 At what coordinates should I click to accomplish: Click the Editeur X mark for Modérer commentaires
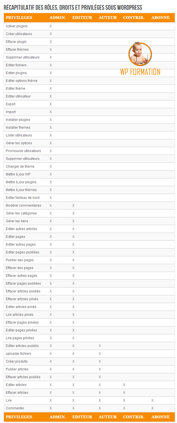[x=74, y=206]
